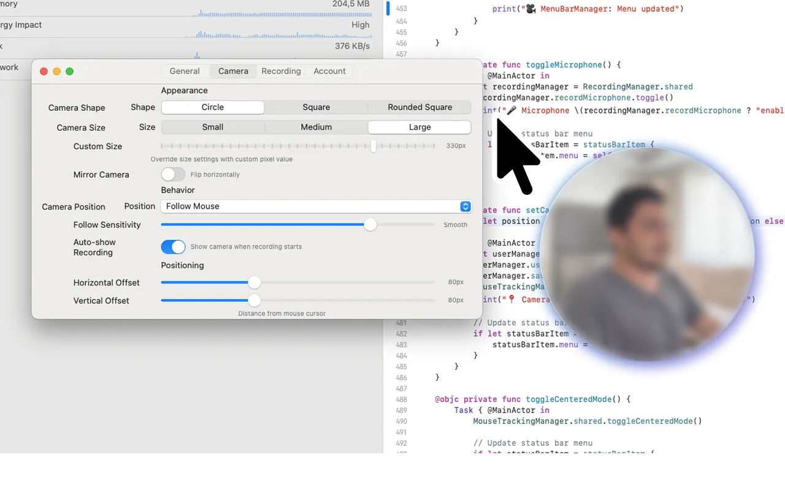Click the "Flip horizontally" caption

pos(215,175)
